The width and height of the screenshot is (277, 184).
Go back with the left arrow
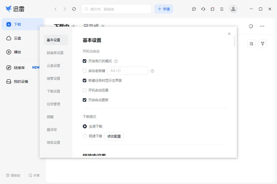pos(55,9)
